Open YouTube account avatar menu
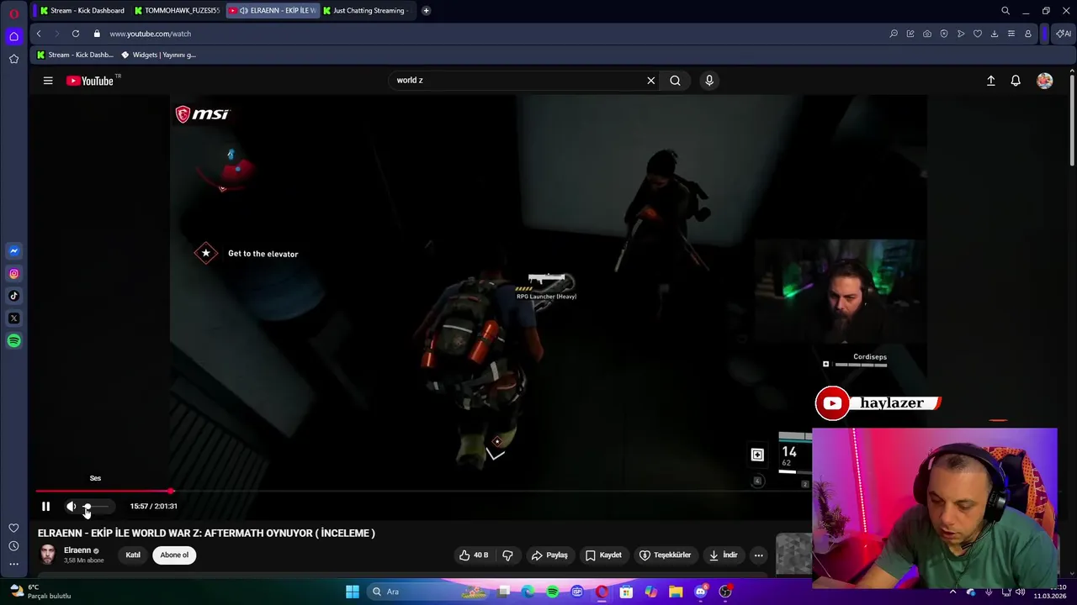This screenshot has width=1077, height=605. pyautogui.click(x=1044, y=81)
